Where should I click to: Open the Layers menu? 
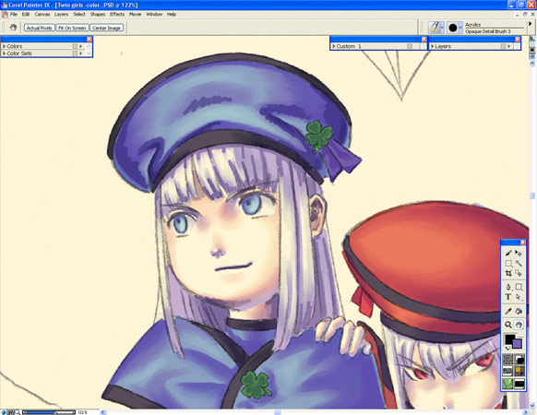61,15
